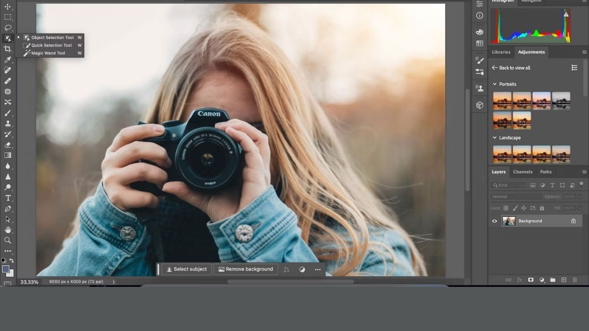Open the Properties panel sliders icon

pos(480,3)
